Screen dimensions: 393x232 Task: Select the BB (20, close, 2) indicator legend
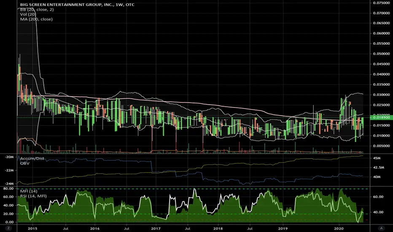(37, 10)
